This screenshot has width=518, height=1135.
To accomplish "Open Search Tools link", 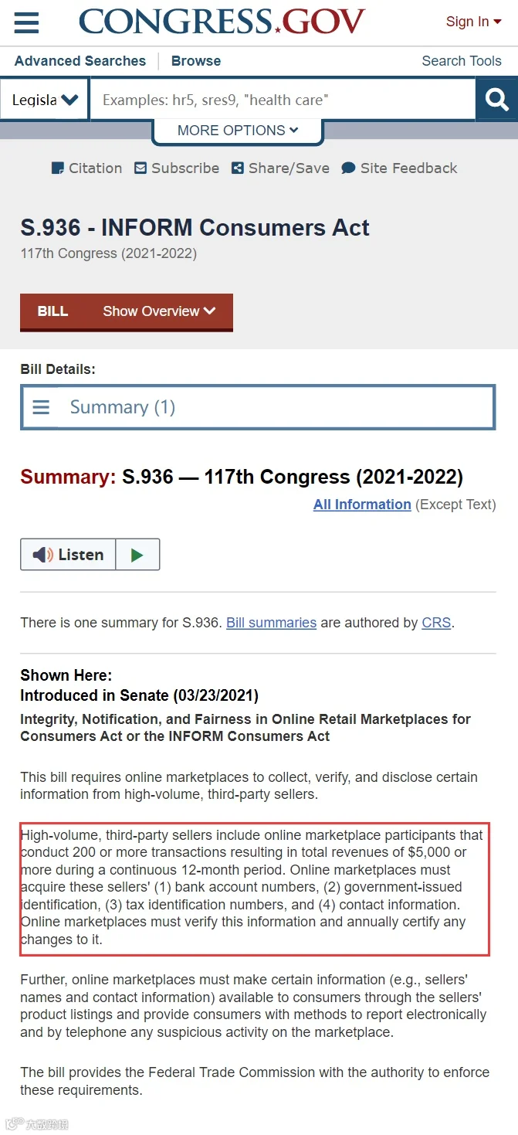I will 462,61.
